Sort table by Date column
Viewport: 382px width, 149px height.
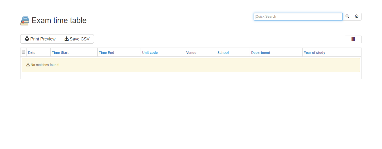pos(32,53)
